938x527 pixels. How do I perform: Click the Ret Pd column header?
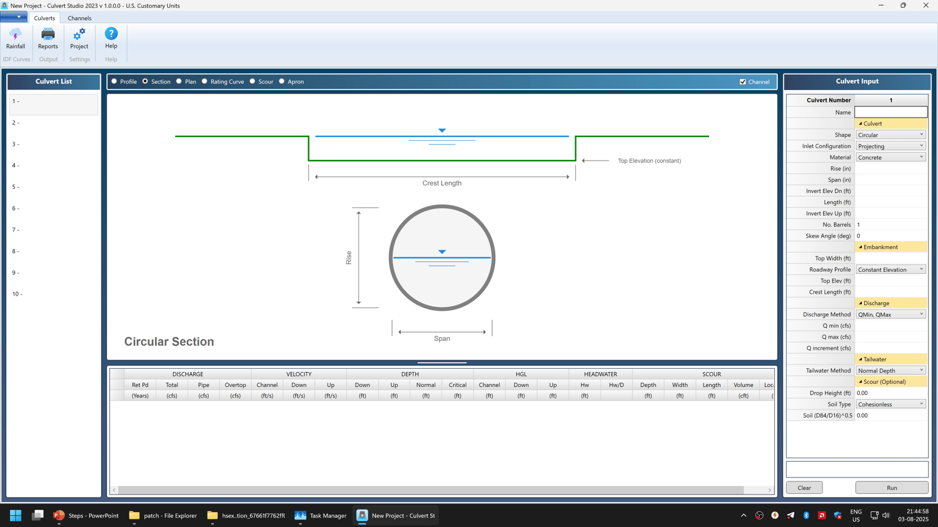click(140, 385)
